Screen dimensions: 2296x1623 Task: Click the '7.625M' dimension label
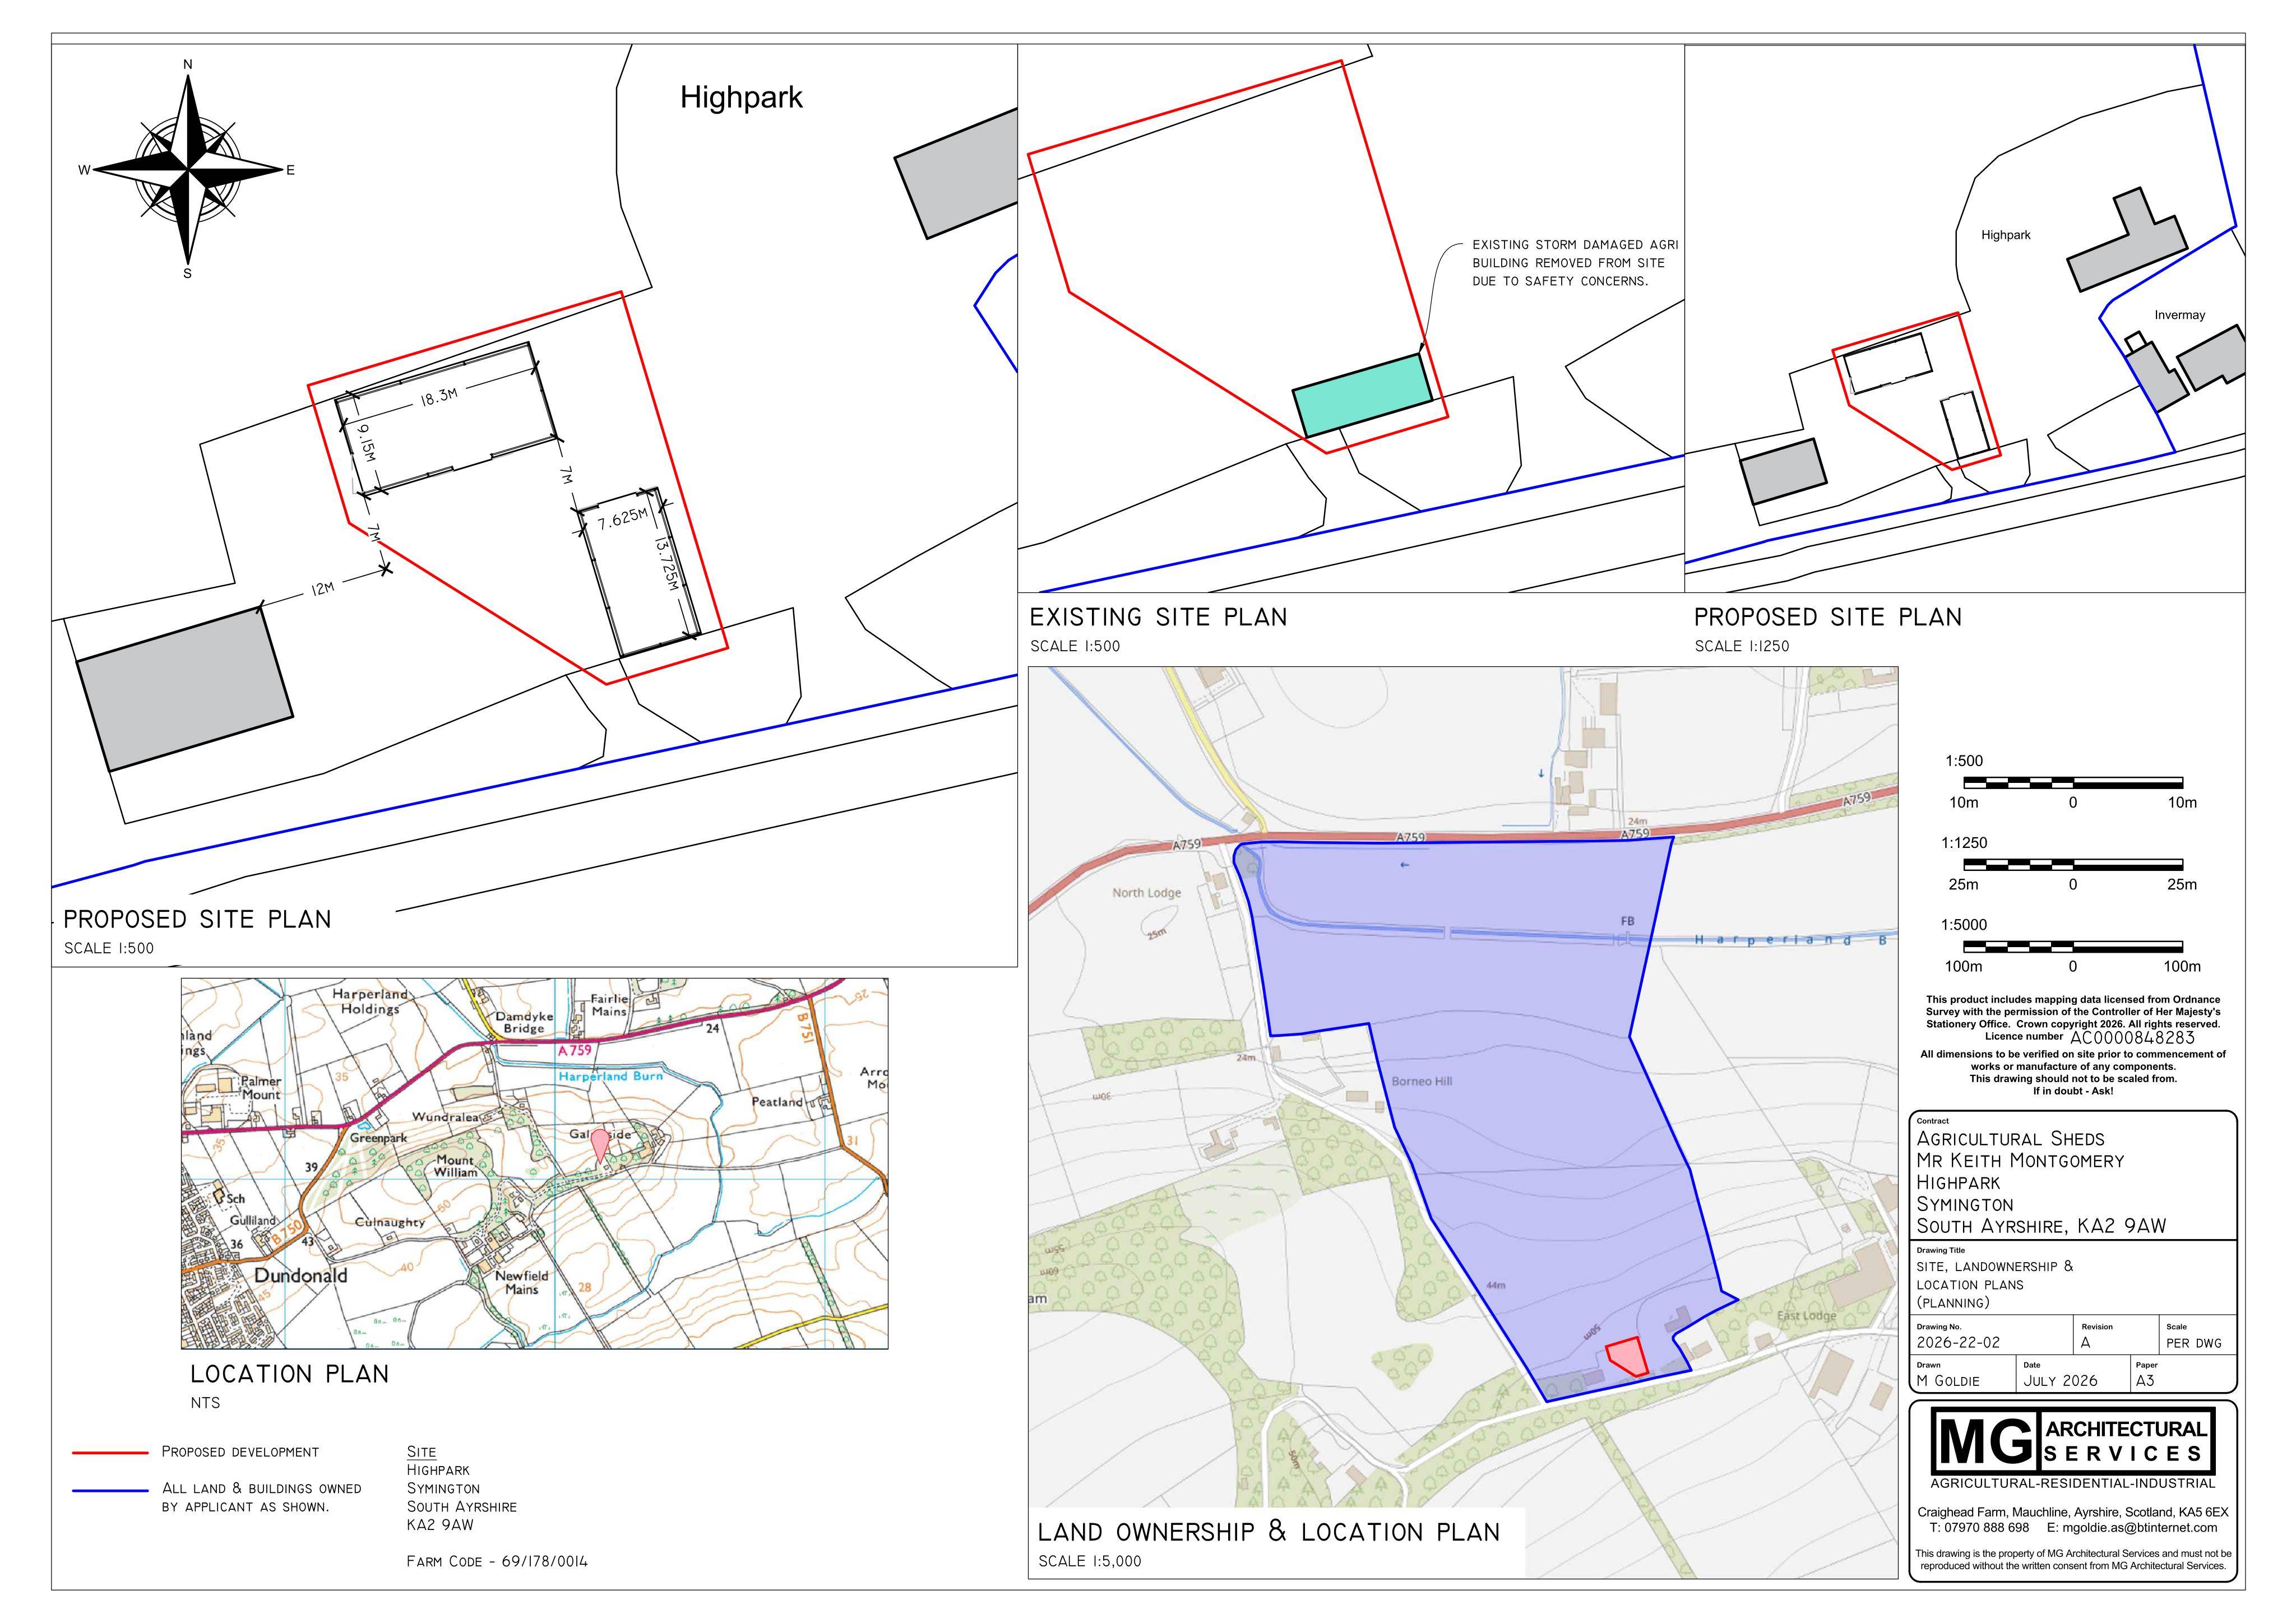pos(622,520)
